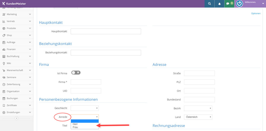266x131 pixels.
Task: Click the Shop tag icon
Action: click(x=4, y=35)
